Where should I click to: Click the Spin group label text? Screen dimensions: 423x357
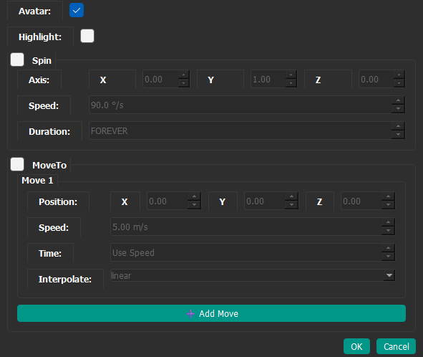click(x=42, y=60)
